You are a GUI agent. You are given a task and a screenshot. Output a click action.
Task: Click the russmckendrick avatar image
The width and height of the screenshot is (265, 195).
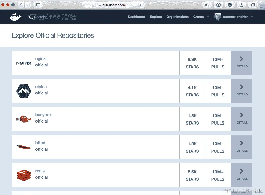(x=217, y=17)
